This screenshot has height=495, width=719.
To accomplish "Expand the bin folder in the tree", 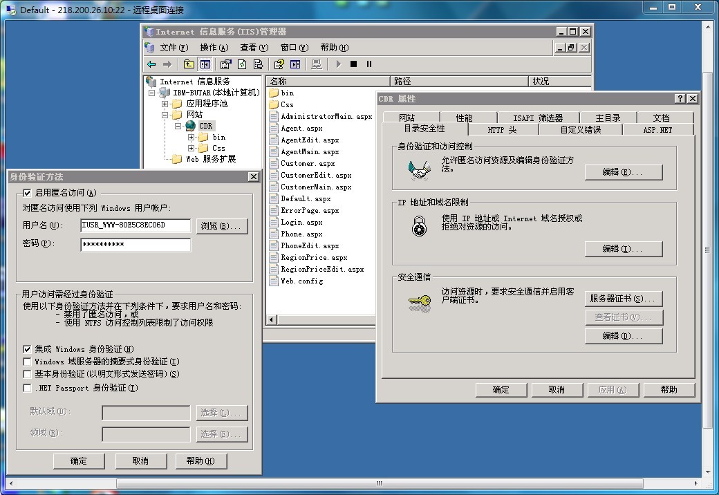I will pos(192,137).
